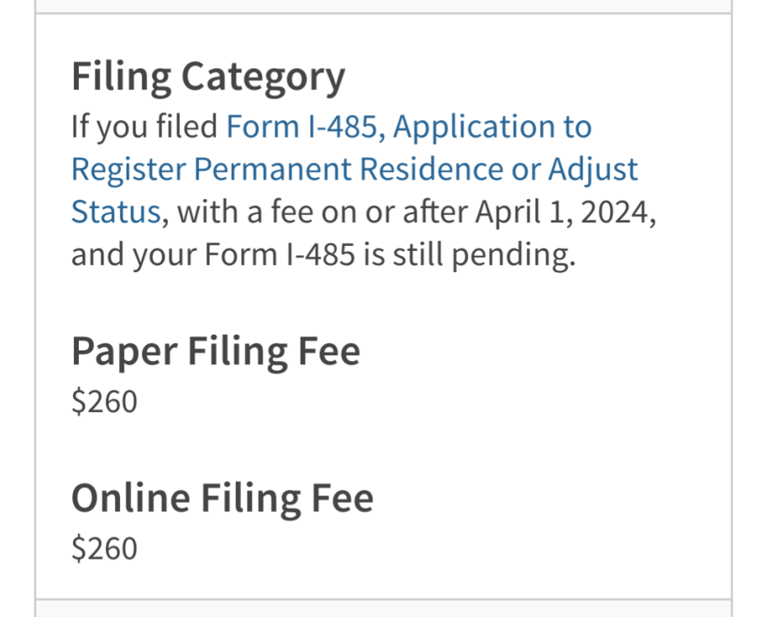767x617 pixels.
Task: Click the word 'Paper' in the fee heading
Action: pyautogui.click(x=124, y=353)
